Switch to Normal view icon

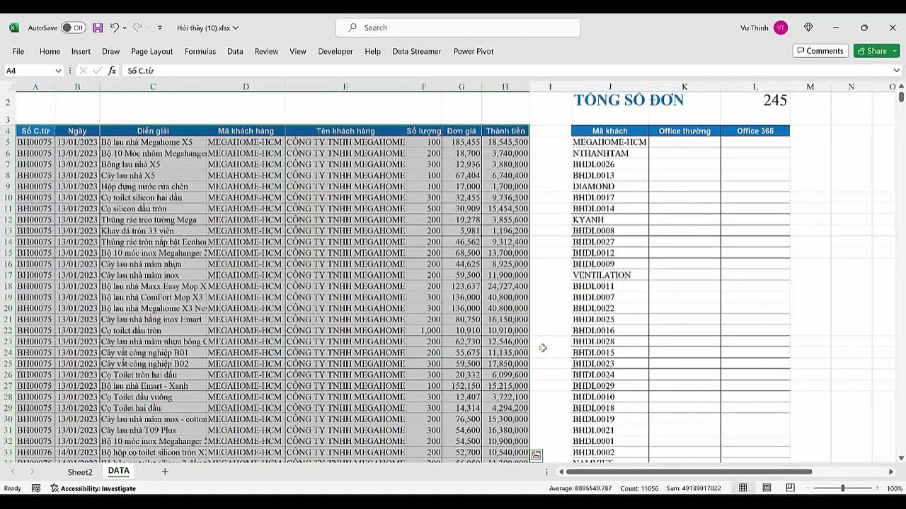click(742, 488)
